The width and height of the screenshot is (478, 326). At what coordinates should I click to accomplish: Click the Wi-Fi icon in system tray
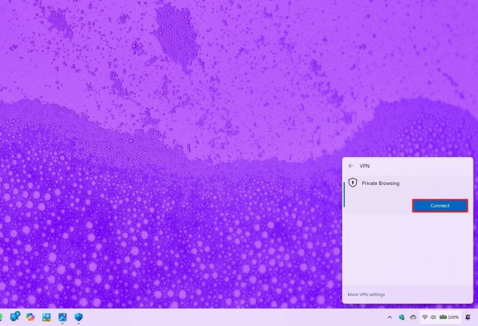click(x=424, y=317)
